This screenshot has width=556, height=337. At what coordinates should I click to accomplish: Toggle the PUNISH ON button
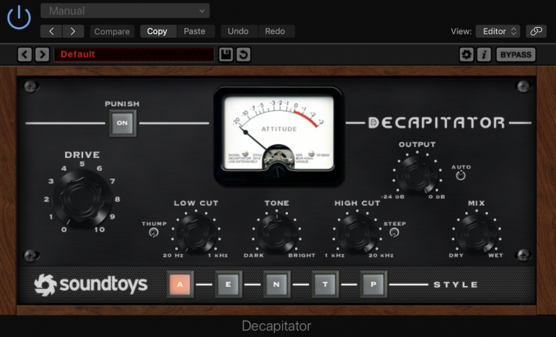click(122, 123)
